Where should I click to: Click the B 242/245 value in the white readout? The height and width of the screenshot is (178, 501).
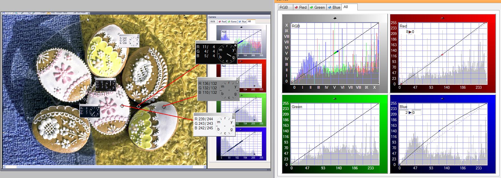tap(204, 128)
